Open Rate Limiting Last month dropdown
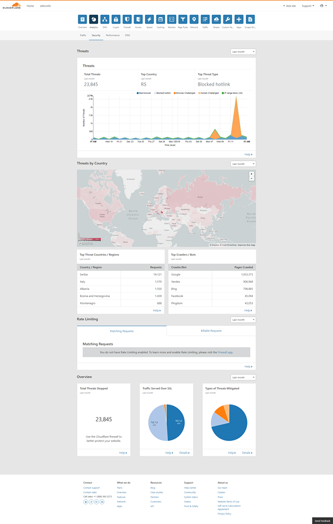The image size is (333, 524). pyautogui.click(x=243, y=320)
